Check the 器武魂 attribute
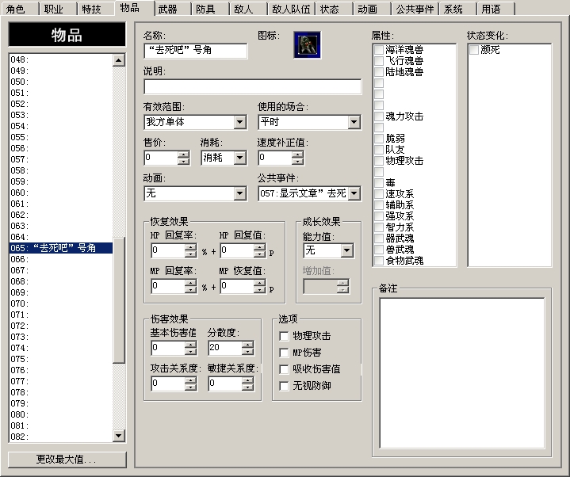Screen dimensions: 570x477 click(x=379, y=238)
